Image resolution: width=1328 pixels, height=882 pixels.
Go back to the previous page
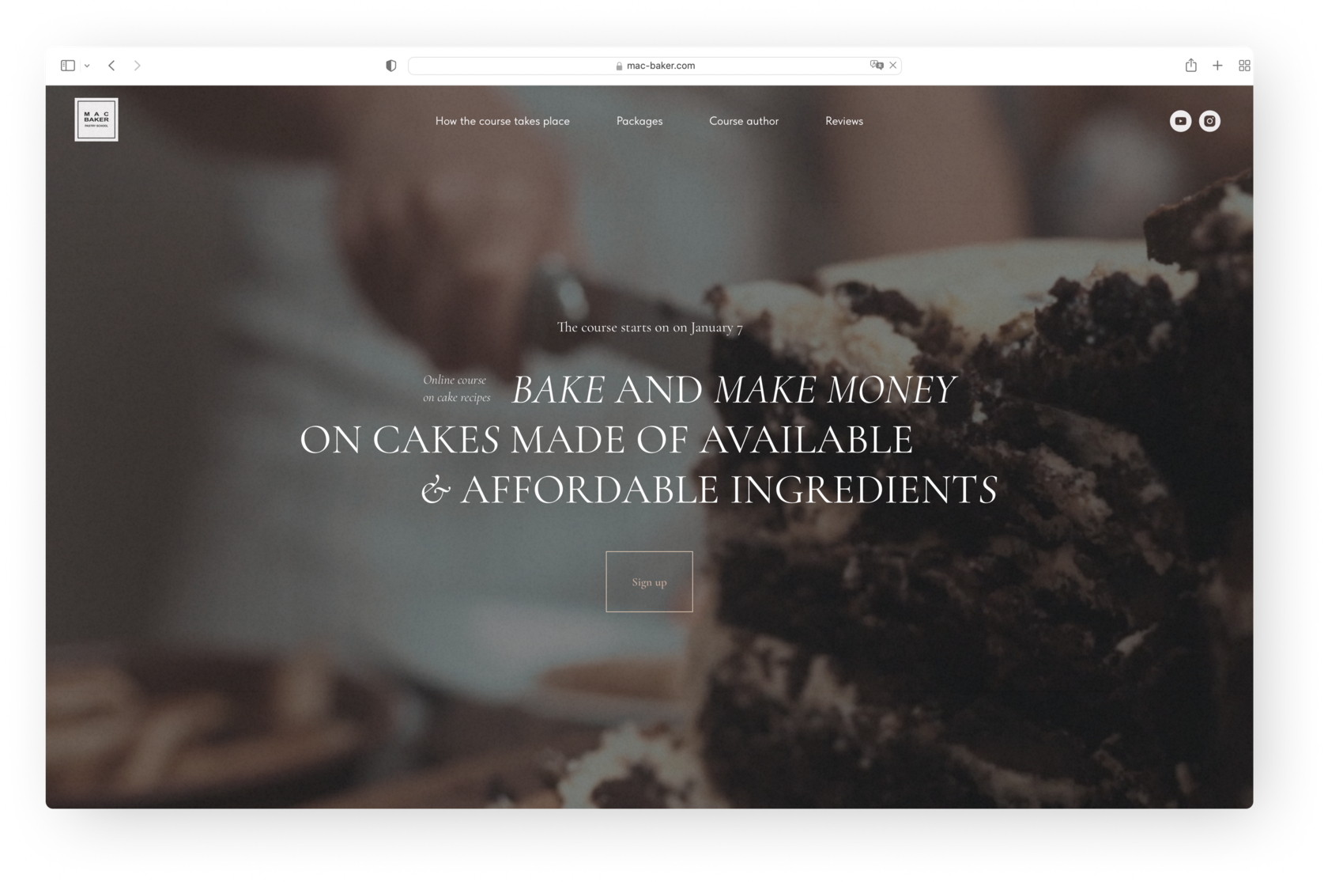click(111, 66)
